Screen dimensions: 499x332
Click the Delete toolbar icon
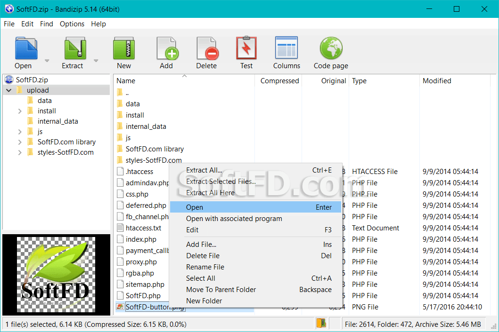click(207, 48)
